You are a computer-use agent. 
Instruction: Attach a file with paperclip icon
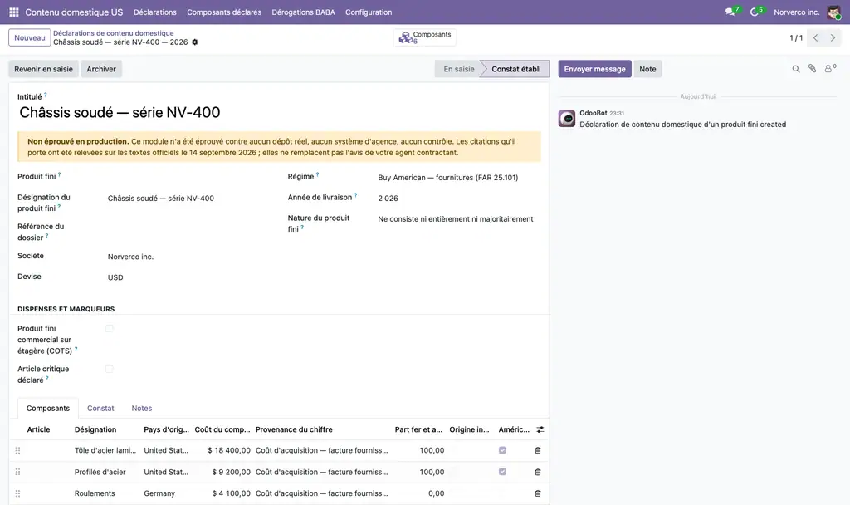812,68
